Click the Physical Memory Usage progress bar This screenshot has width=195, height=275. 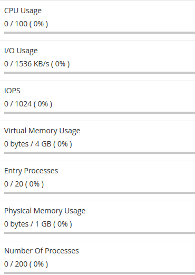point(100,233)
